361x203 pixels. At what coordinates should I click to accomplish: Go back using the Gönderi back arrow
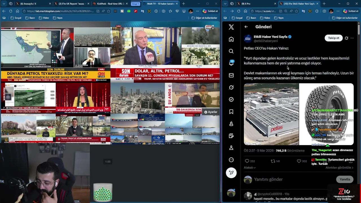246,27
